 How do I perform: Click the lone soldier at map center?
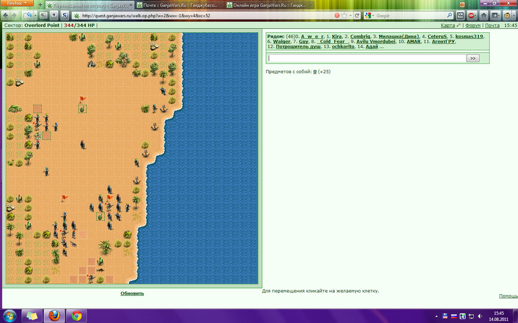click(82, 144)
